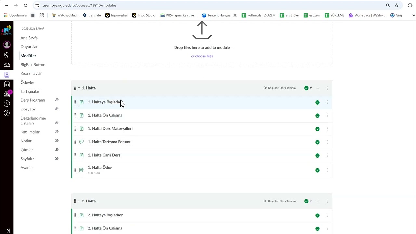Click drag handle of 1. Hafta module
The height and width of the screenshot is (234, 416).
pos(75,88)
